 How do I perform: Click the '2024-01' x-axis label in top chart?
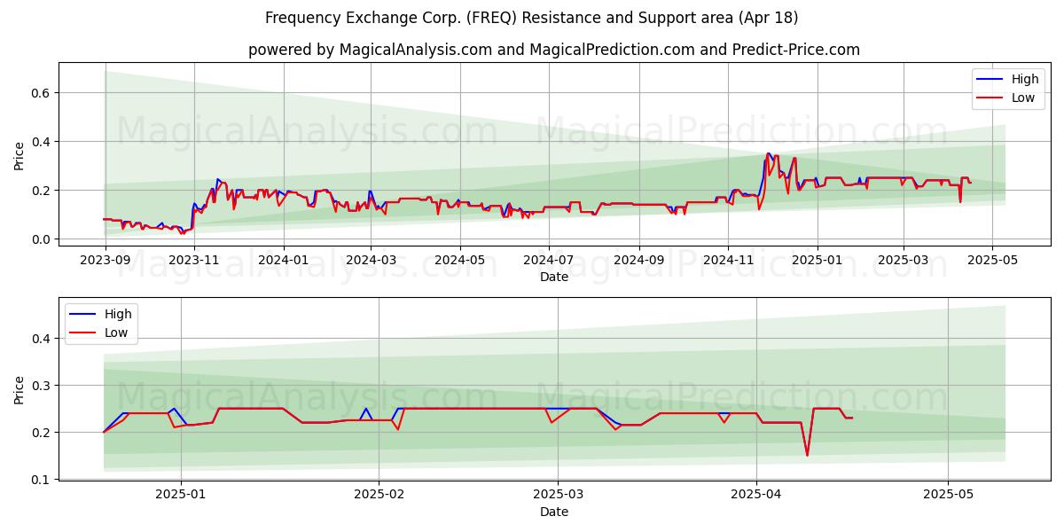(283, 260)
